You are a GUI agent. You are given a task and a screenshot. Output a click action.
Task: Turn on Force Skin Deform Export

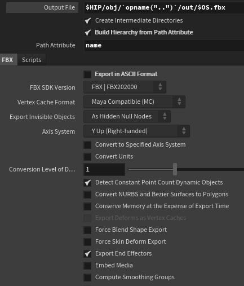coord(87,242)
